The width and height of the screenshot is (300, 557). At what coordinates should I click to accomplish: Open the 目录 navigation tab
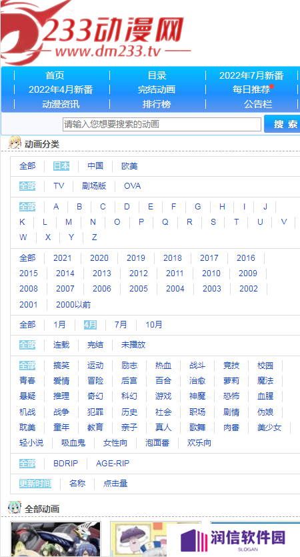pyautogui.click(x=157, y=75)
